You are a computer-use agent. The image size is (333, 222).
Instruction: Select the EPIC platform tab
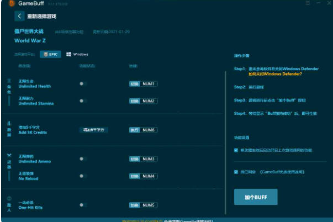coord(50,54)
